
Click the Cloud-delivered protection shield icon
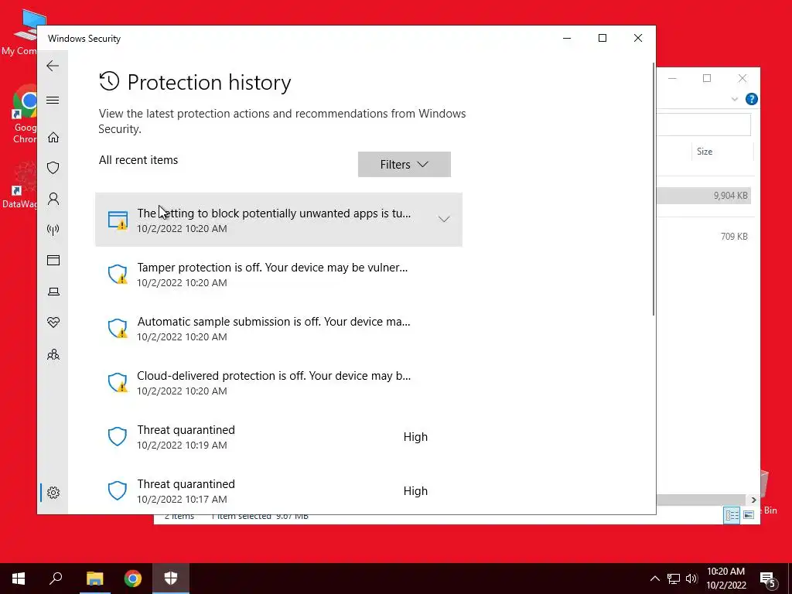click(x=118, y=382)
